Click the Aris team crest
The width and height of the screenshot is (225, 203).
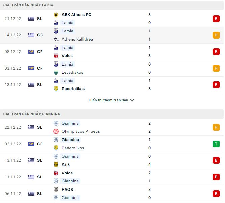(x=56, y=164)
